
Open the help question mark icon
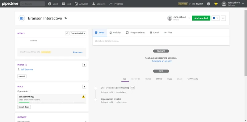209,4
